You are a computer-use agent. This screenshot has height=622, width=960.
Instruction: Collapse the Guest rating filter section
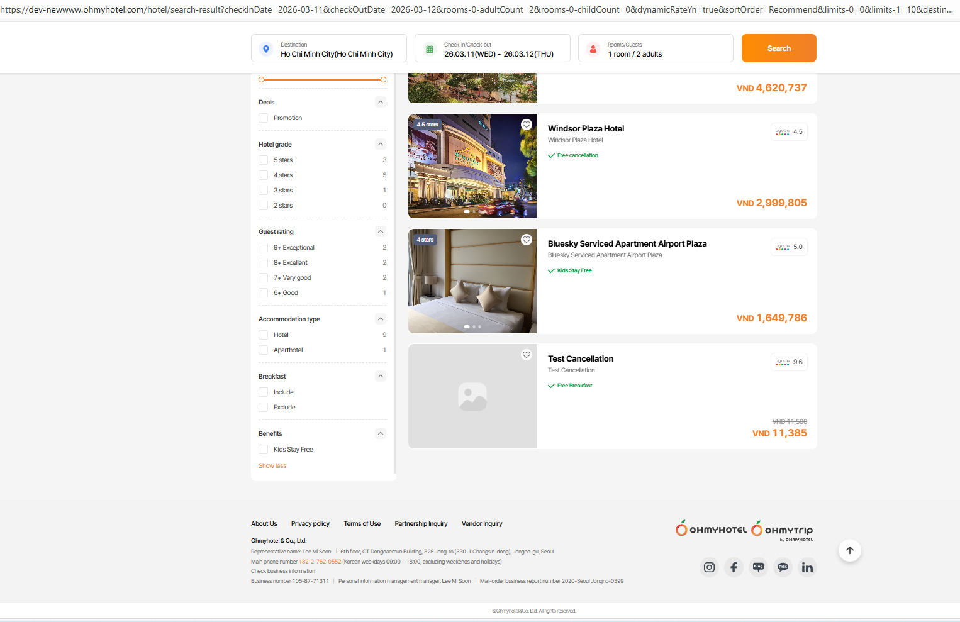[381, 231]
